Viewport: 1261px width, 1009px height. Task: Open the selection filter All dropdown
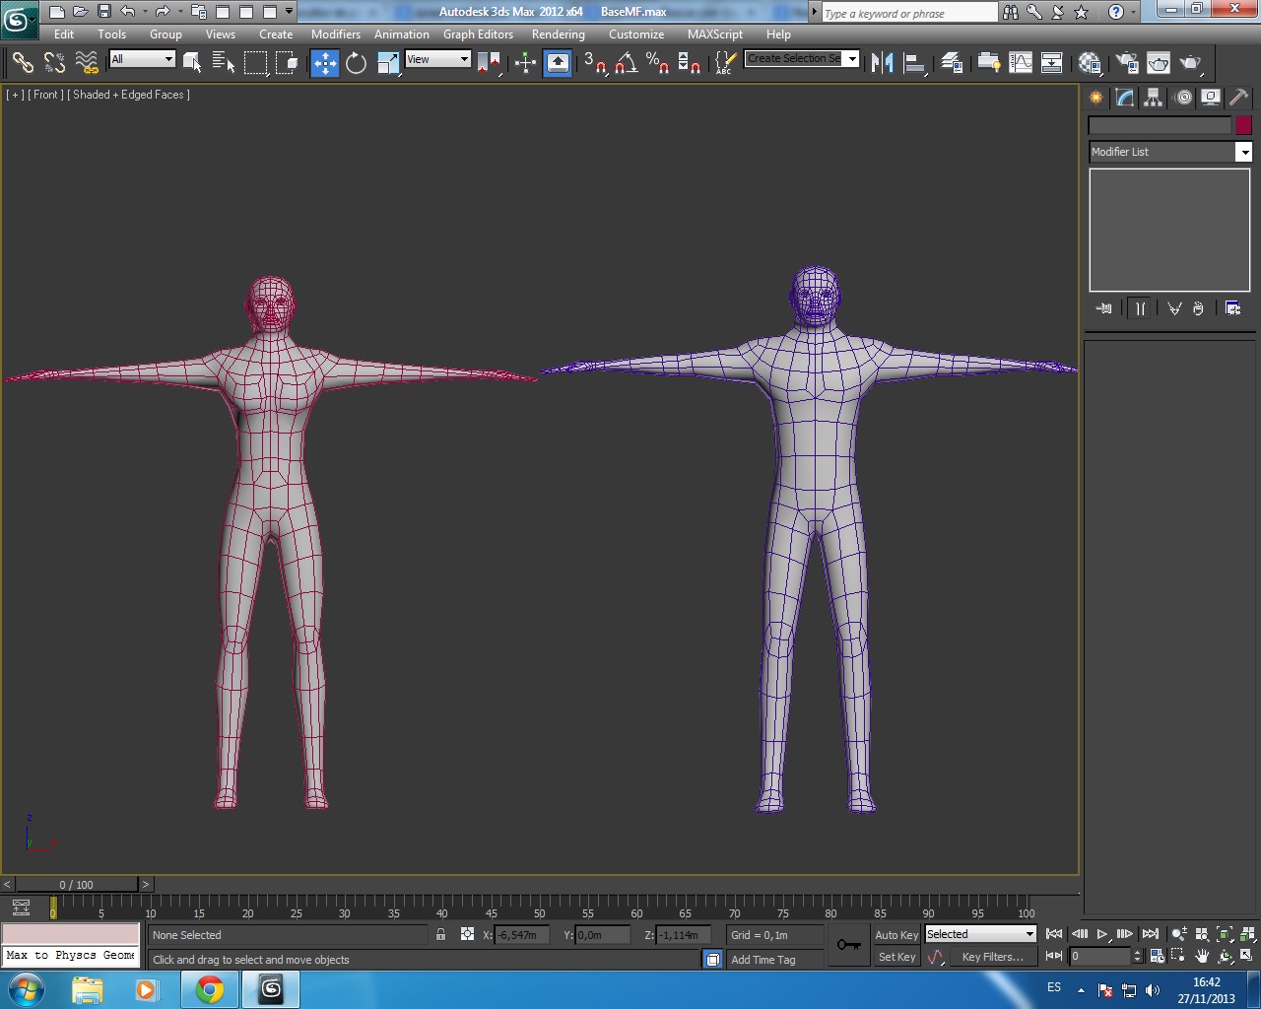(143, 59)
